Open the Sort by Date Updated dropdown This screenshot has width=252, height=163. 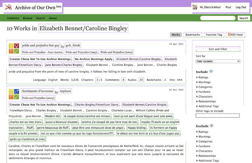coord(218,61)
